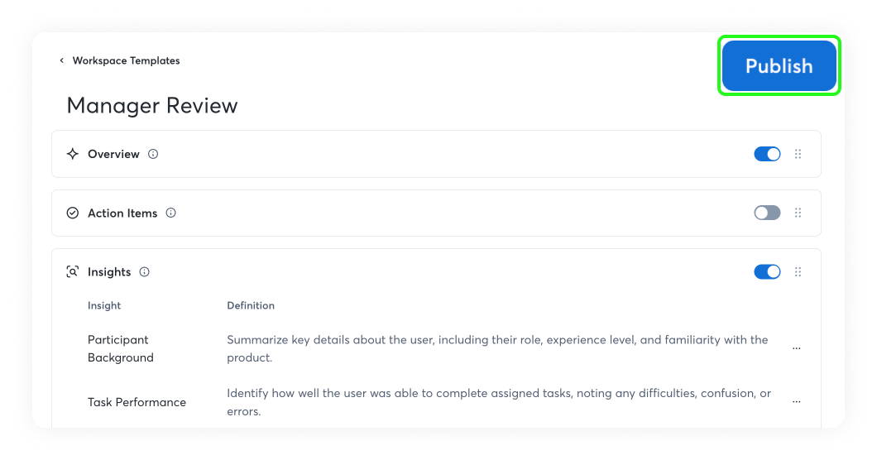Viewport: 877px width, 460px height.
Task: Click the back chevron beside Workspace Templates
Action: pyautogui.click(x=61, y=60)
